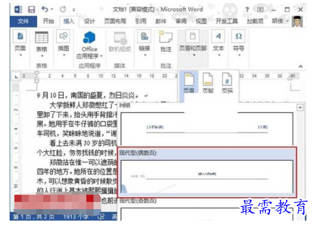This screenshot has height=226, width=313.
Task: Insert a comment with 批注 button
Action: (166, 41)
